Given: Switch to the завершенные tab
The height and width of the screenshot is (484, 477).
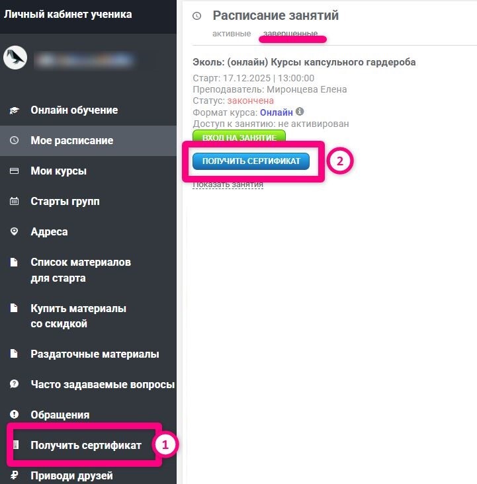Looking at the screenshot, I should point(290,33).
